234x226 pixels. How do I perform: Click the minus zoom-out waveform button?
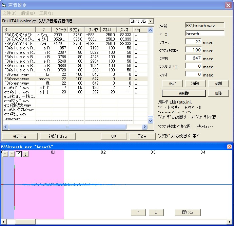click(12, 154)
